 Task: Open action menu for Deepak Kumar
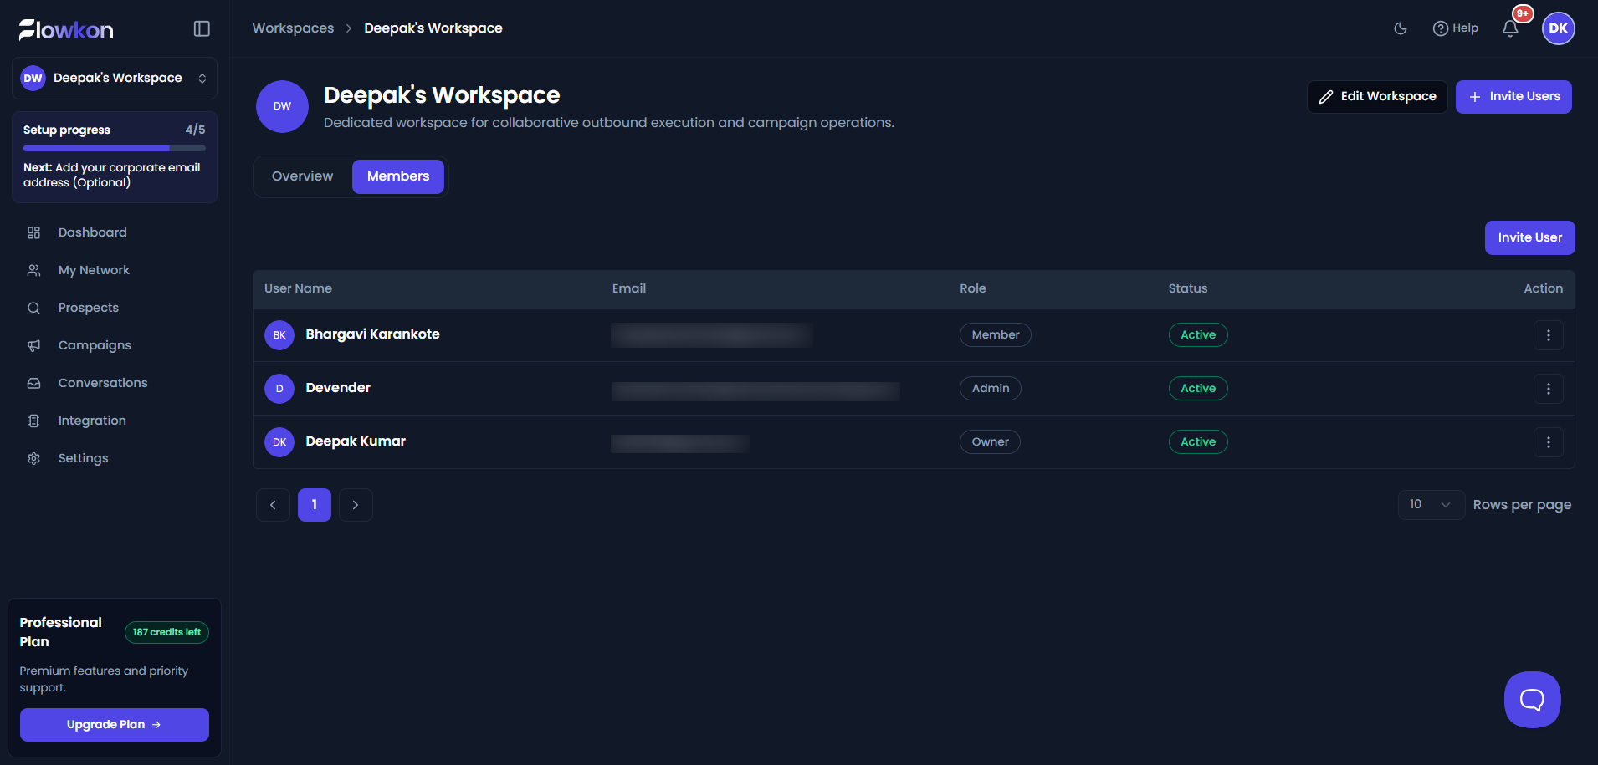tap(1548, 442)
